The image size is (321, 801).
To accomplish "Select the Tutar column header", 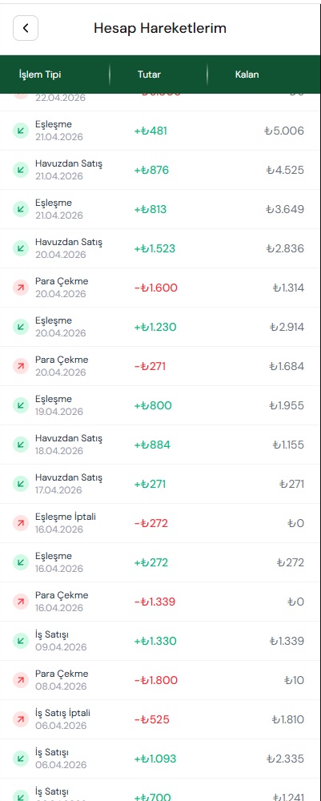I will coord(149,74).
